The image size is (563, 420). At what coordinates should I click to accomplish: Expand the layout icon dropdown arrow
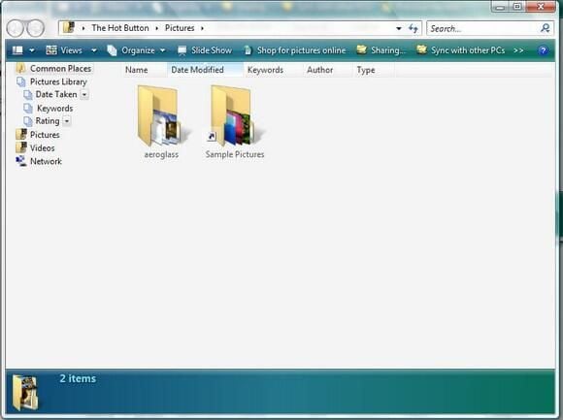point(32,50)
